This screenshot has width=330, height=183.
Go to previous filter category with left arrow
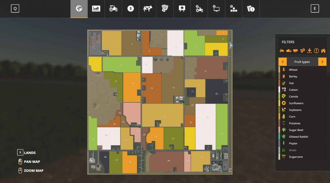[283, 61]
